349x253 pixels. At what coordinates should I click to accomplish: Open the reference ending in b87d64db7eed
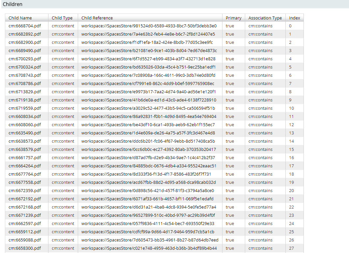(x=150, y=240)
